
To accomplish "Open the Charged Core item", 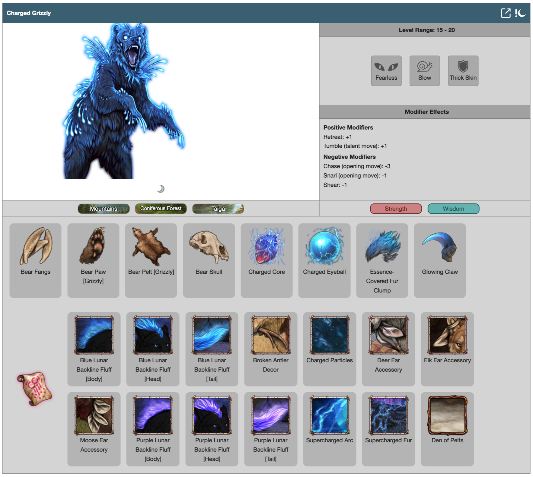I will tap(266, 247).
